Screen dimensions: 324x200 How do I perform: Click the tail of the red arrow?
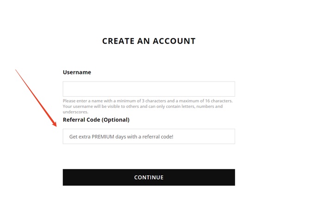tap(16, 70)
